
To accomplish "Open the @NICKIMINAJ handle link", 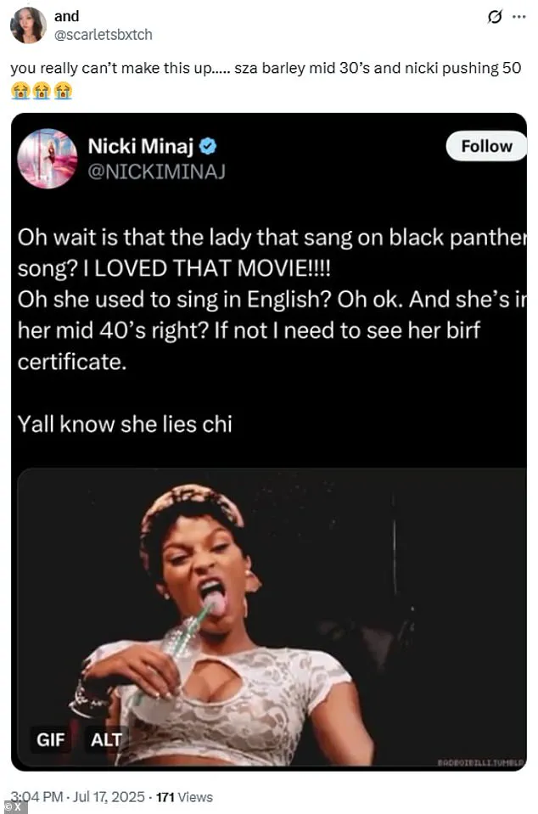I will [157, 171].
